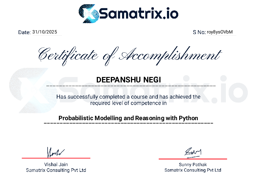257x181 pixels.
Task: Click the Sunny Pathak name text
Action: pos(193,165)
